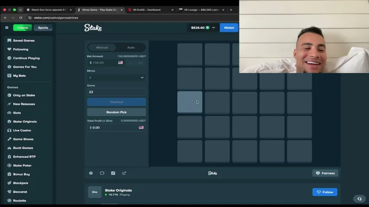
Task: Switch to Mines Game browser tab
Action: (100, 10)
